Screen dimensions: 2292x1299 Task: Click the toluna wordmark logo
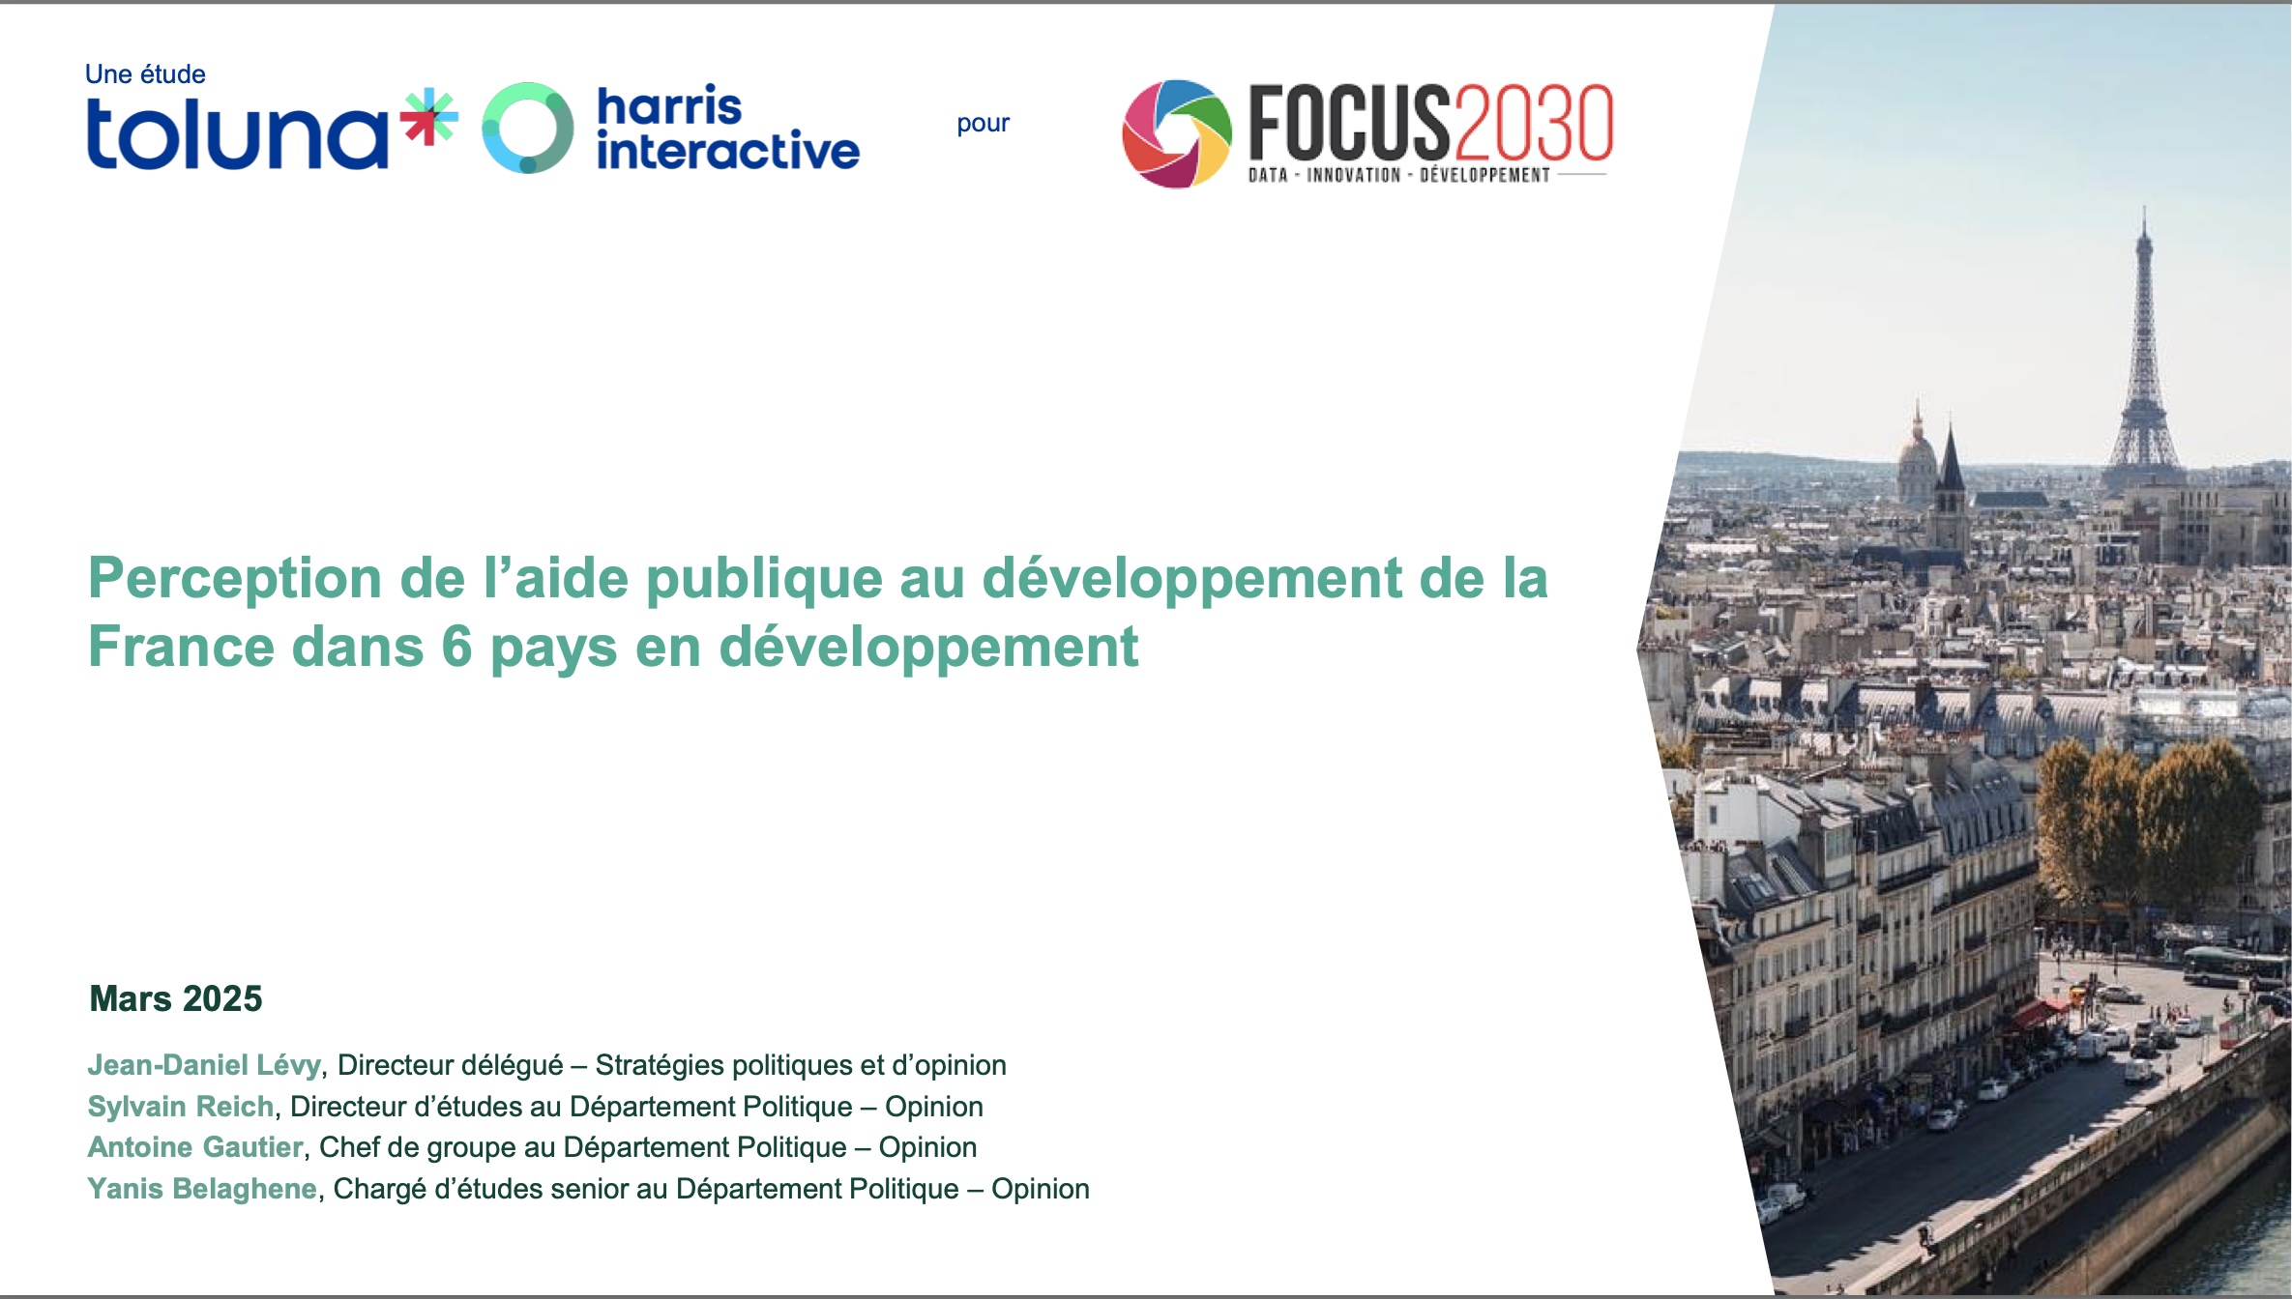click(x=238, y=134)
